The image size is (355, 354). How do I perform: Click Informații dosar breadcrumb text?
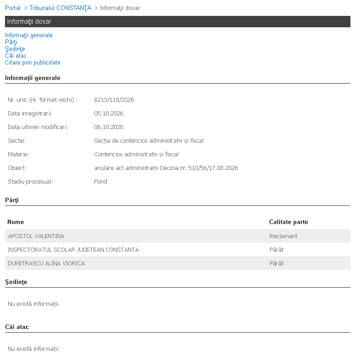tap(120, 8)
